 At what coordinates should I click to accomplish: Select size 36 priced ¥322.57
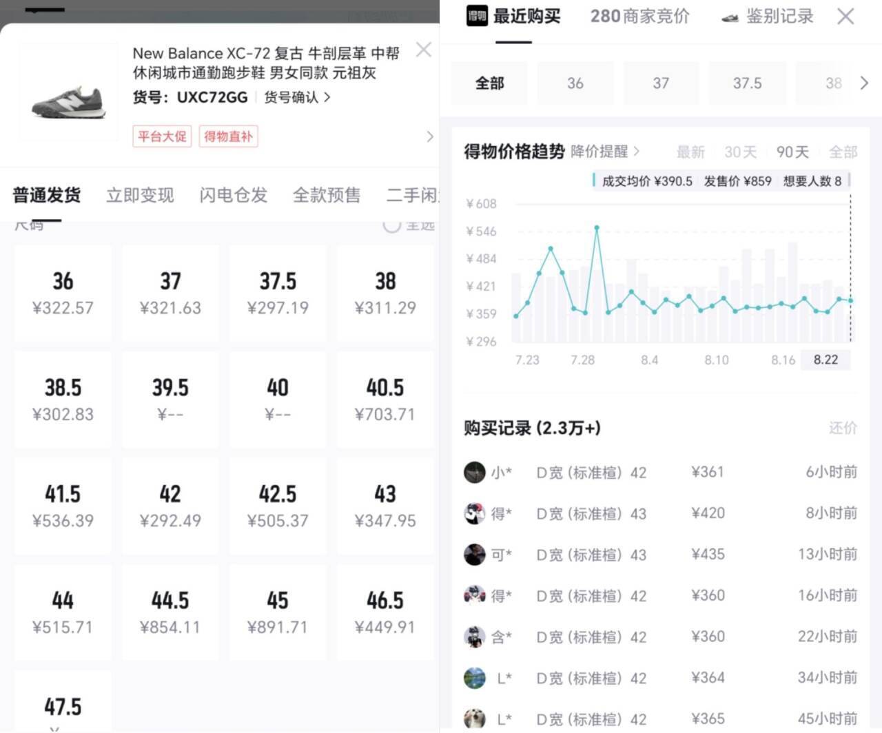pyautogui.click(x=63, y=293)
